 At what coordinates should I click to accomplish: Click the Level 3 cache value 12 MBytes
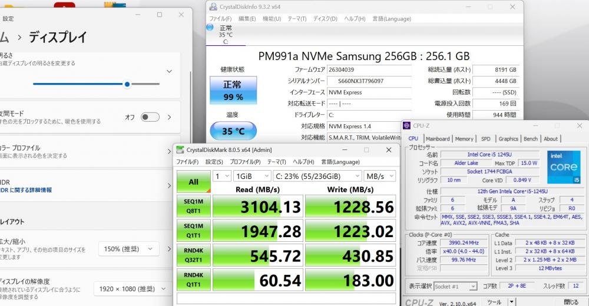coord(550,268)
